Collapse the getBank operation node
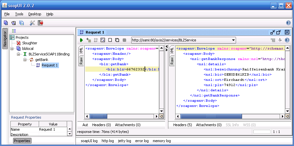This screenshot has height=146, width=294. click(x=25, y=60)
